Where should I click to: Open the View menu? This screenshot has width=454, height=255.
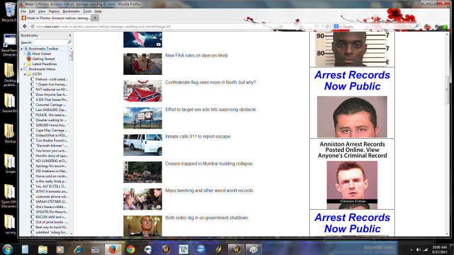(41, 11)
